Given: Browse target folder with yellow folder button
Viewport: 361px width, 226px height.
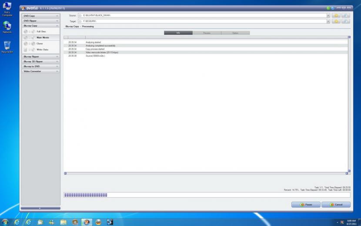Looking at the screenshot, I should (x=336, y=21).
